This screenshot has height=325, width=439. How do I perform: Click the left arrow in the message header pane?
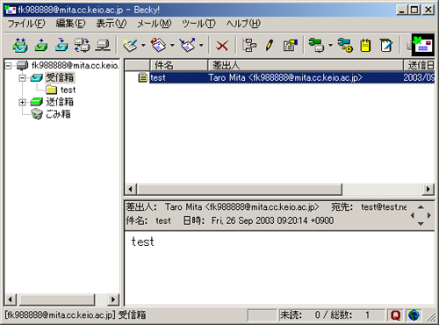click(x=413, y=215)
